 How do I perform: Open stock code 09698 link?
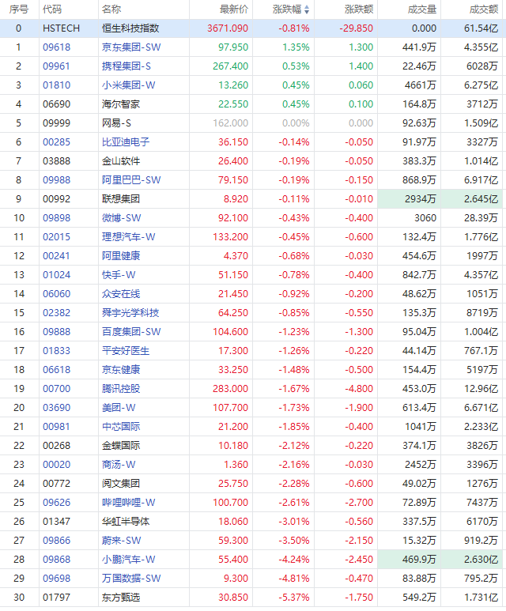[56, 579]
